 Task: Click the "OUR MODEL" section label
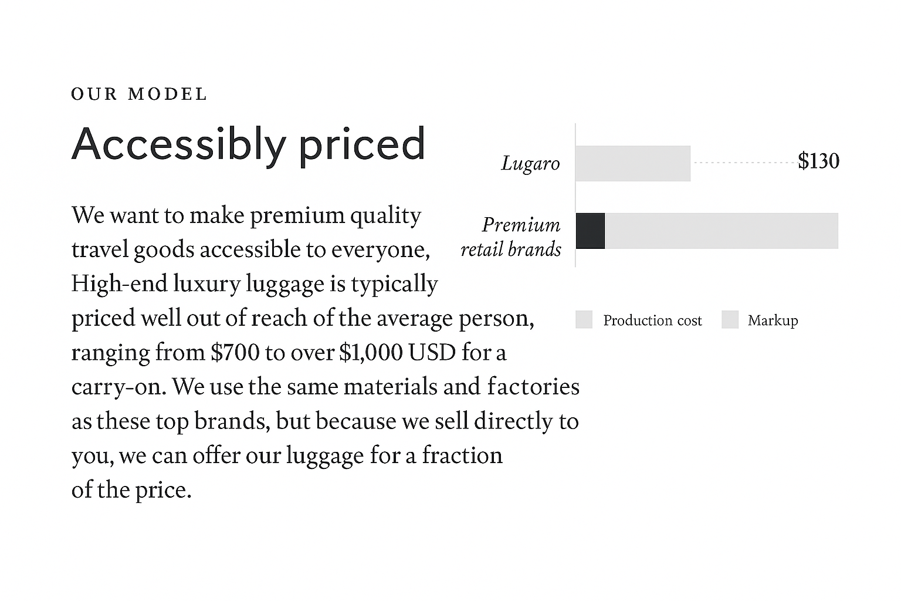(x=139, y=94)
